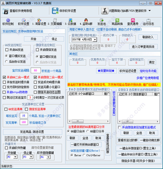Open the 软件显隐藏键 F4 dropdown
The height and width of the screenshot is (169, 163).
pos(48,157)
